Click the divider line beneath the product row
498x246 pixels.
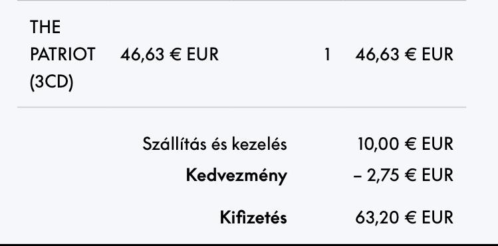[x=242, y=107]
